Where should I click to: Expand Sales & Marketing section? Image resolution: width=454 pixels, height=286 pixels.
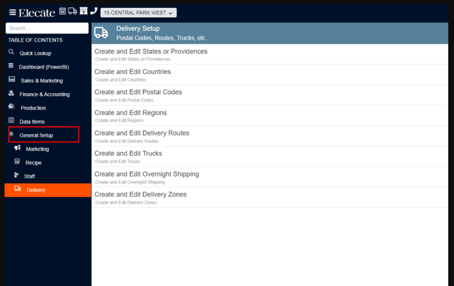[42, 81]
